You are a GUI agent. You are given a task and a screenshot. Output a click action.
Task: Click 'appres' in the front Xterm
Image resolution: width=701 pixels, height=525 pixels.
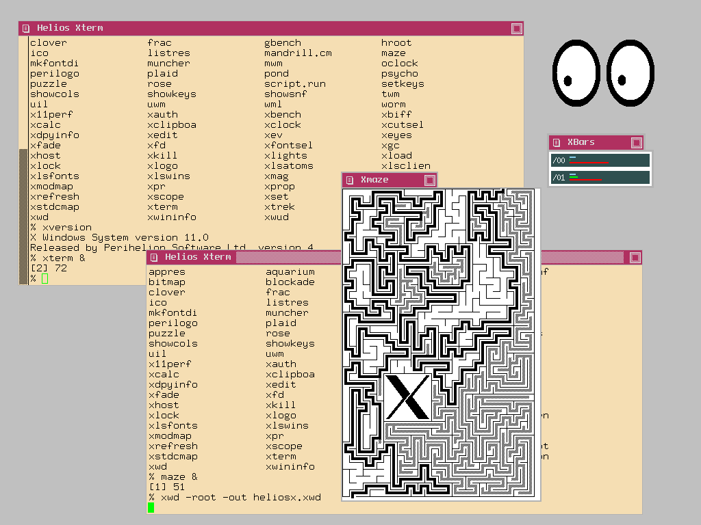click(x=167, y=272)
